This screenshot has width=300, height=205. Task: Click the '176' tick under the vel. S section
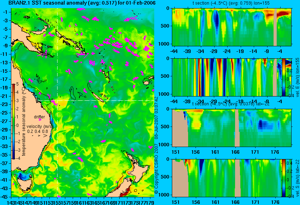[x=275, y=202]
